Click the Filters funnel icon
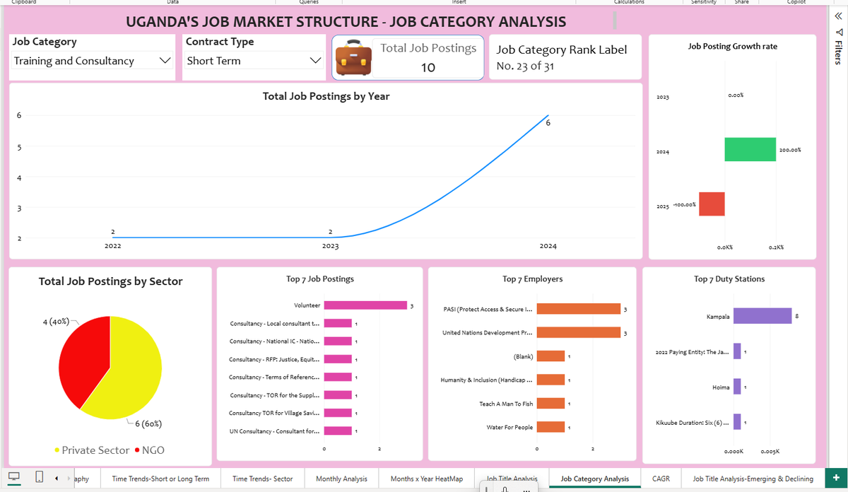Image resolution: width=848 pixels, height=492 pixels. point(839,33)
